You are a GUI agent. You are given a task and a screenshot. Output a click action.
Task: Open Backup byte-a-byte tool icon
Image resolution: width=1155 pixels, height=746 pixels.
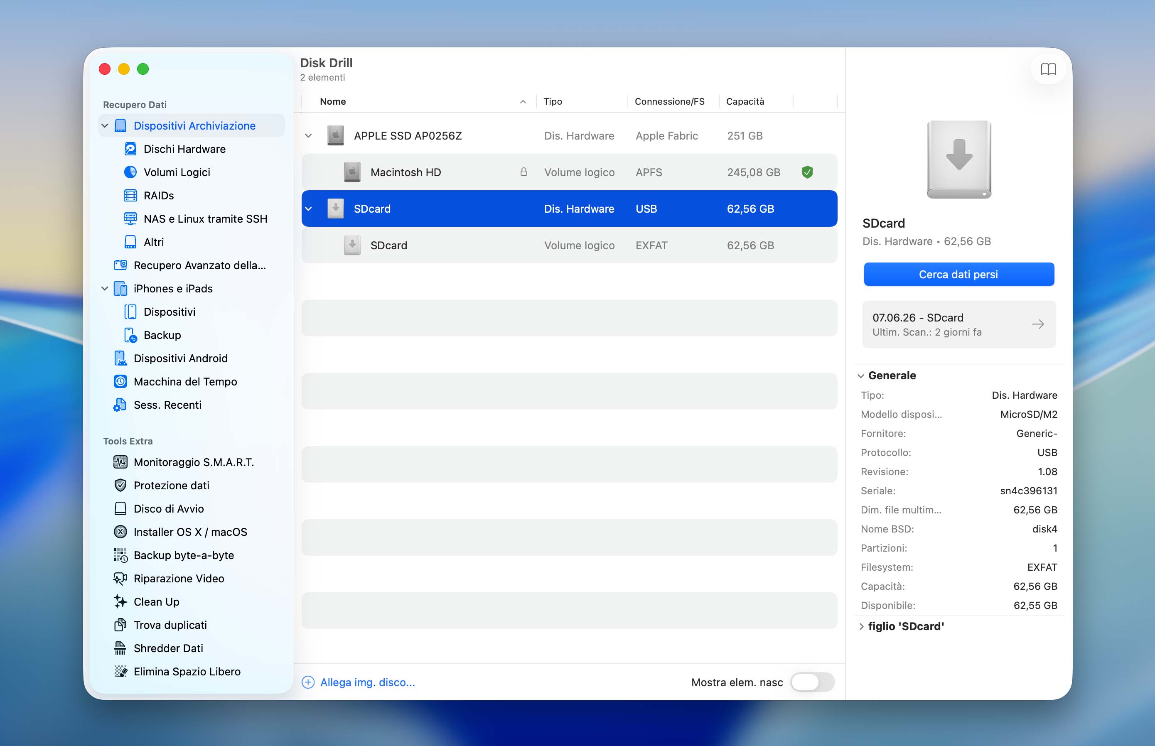tap(120, 555)
